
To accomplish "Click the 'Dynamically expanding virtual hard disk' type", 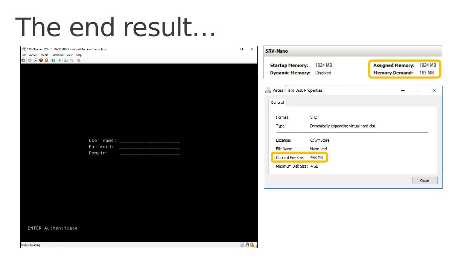I will pyautogui.click(x=343, y=126).
